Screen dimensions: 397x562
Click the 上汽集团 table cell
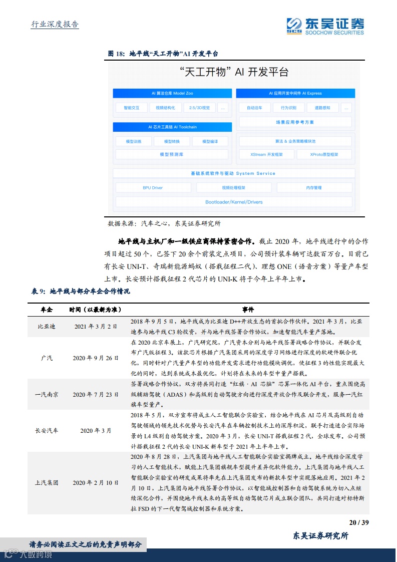click(47, 483)
